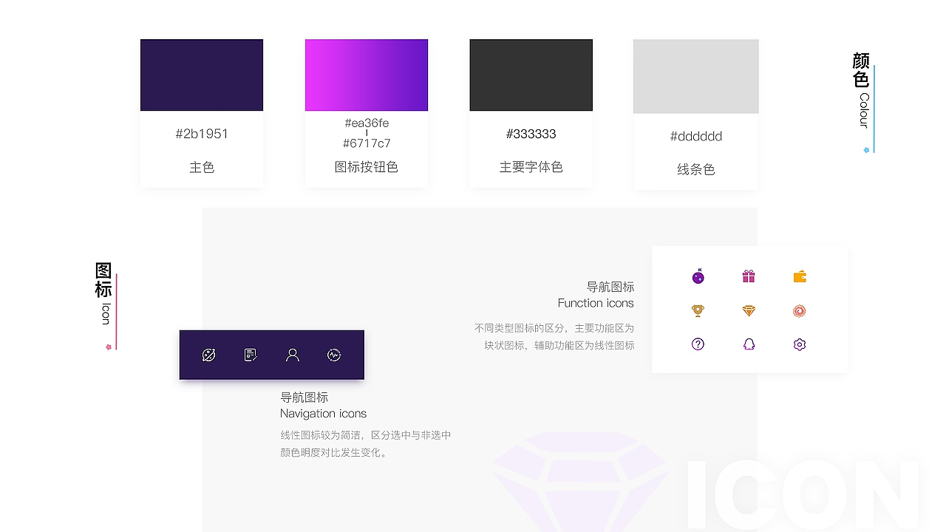Viewport: 946px width, 532px height.
Task: Click the vertical 'Colour' section title
Action: pyautogui.click(x=863, y=111)
